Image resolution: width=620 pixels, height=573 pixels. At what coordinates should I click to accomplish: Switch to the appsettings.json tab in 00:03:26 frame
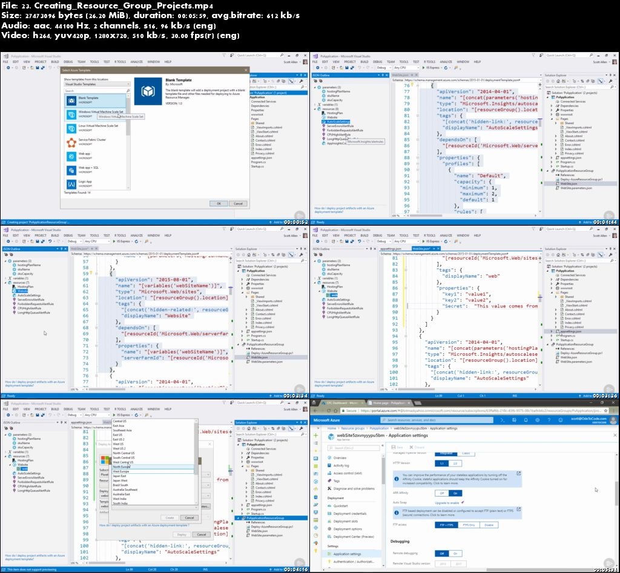391,249
